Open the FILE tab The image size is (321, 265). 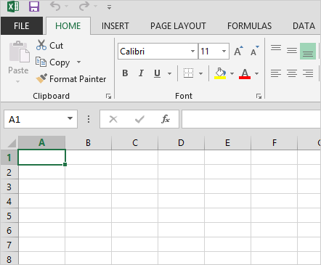click(22, 26)
